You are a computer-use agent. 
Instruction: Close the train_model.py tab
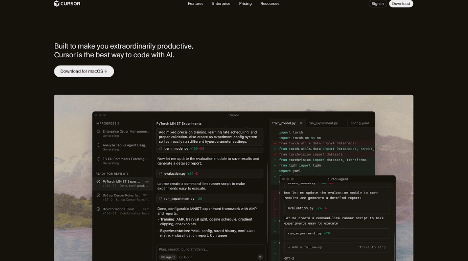pyautogui.click(x=301, y=123)
